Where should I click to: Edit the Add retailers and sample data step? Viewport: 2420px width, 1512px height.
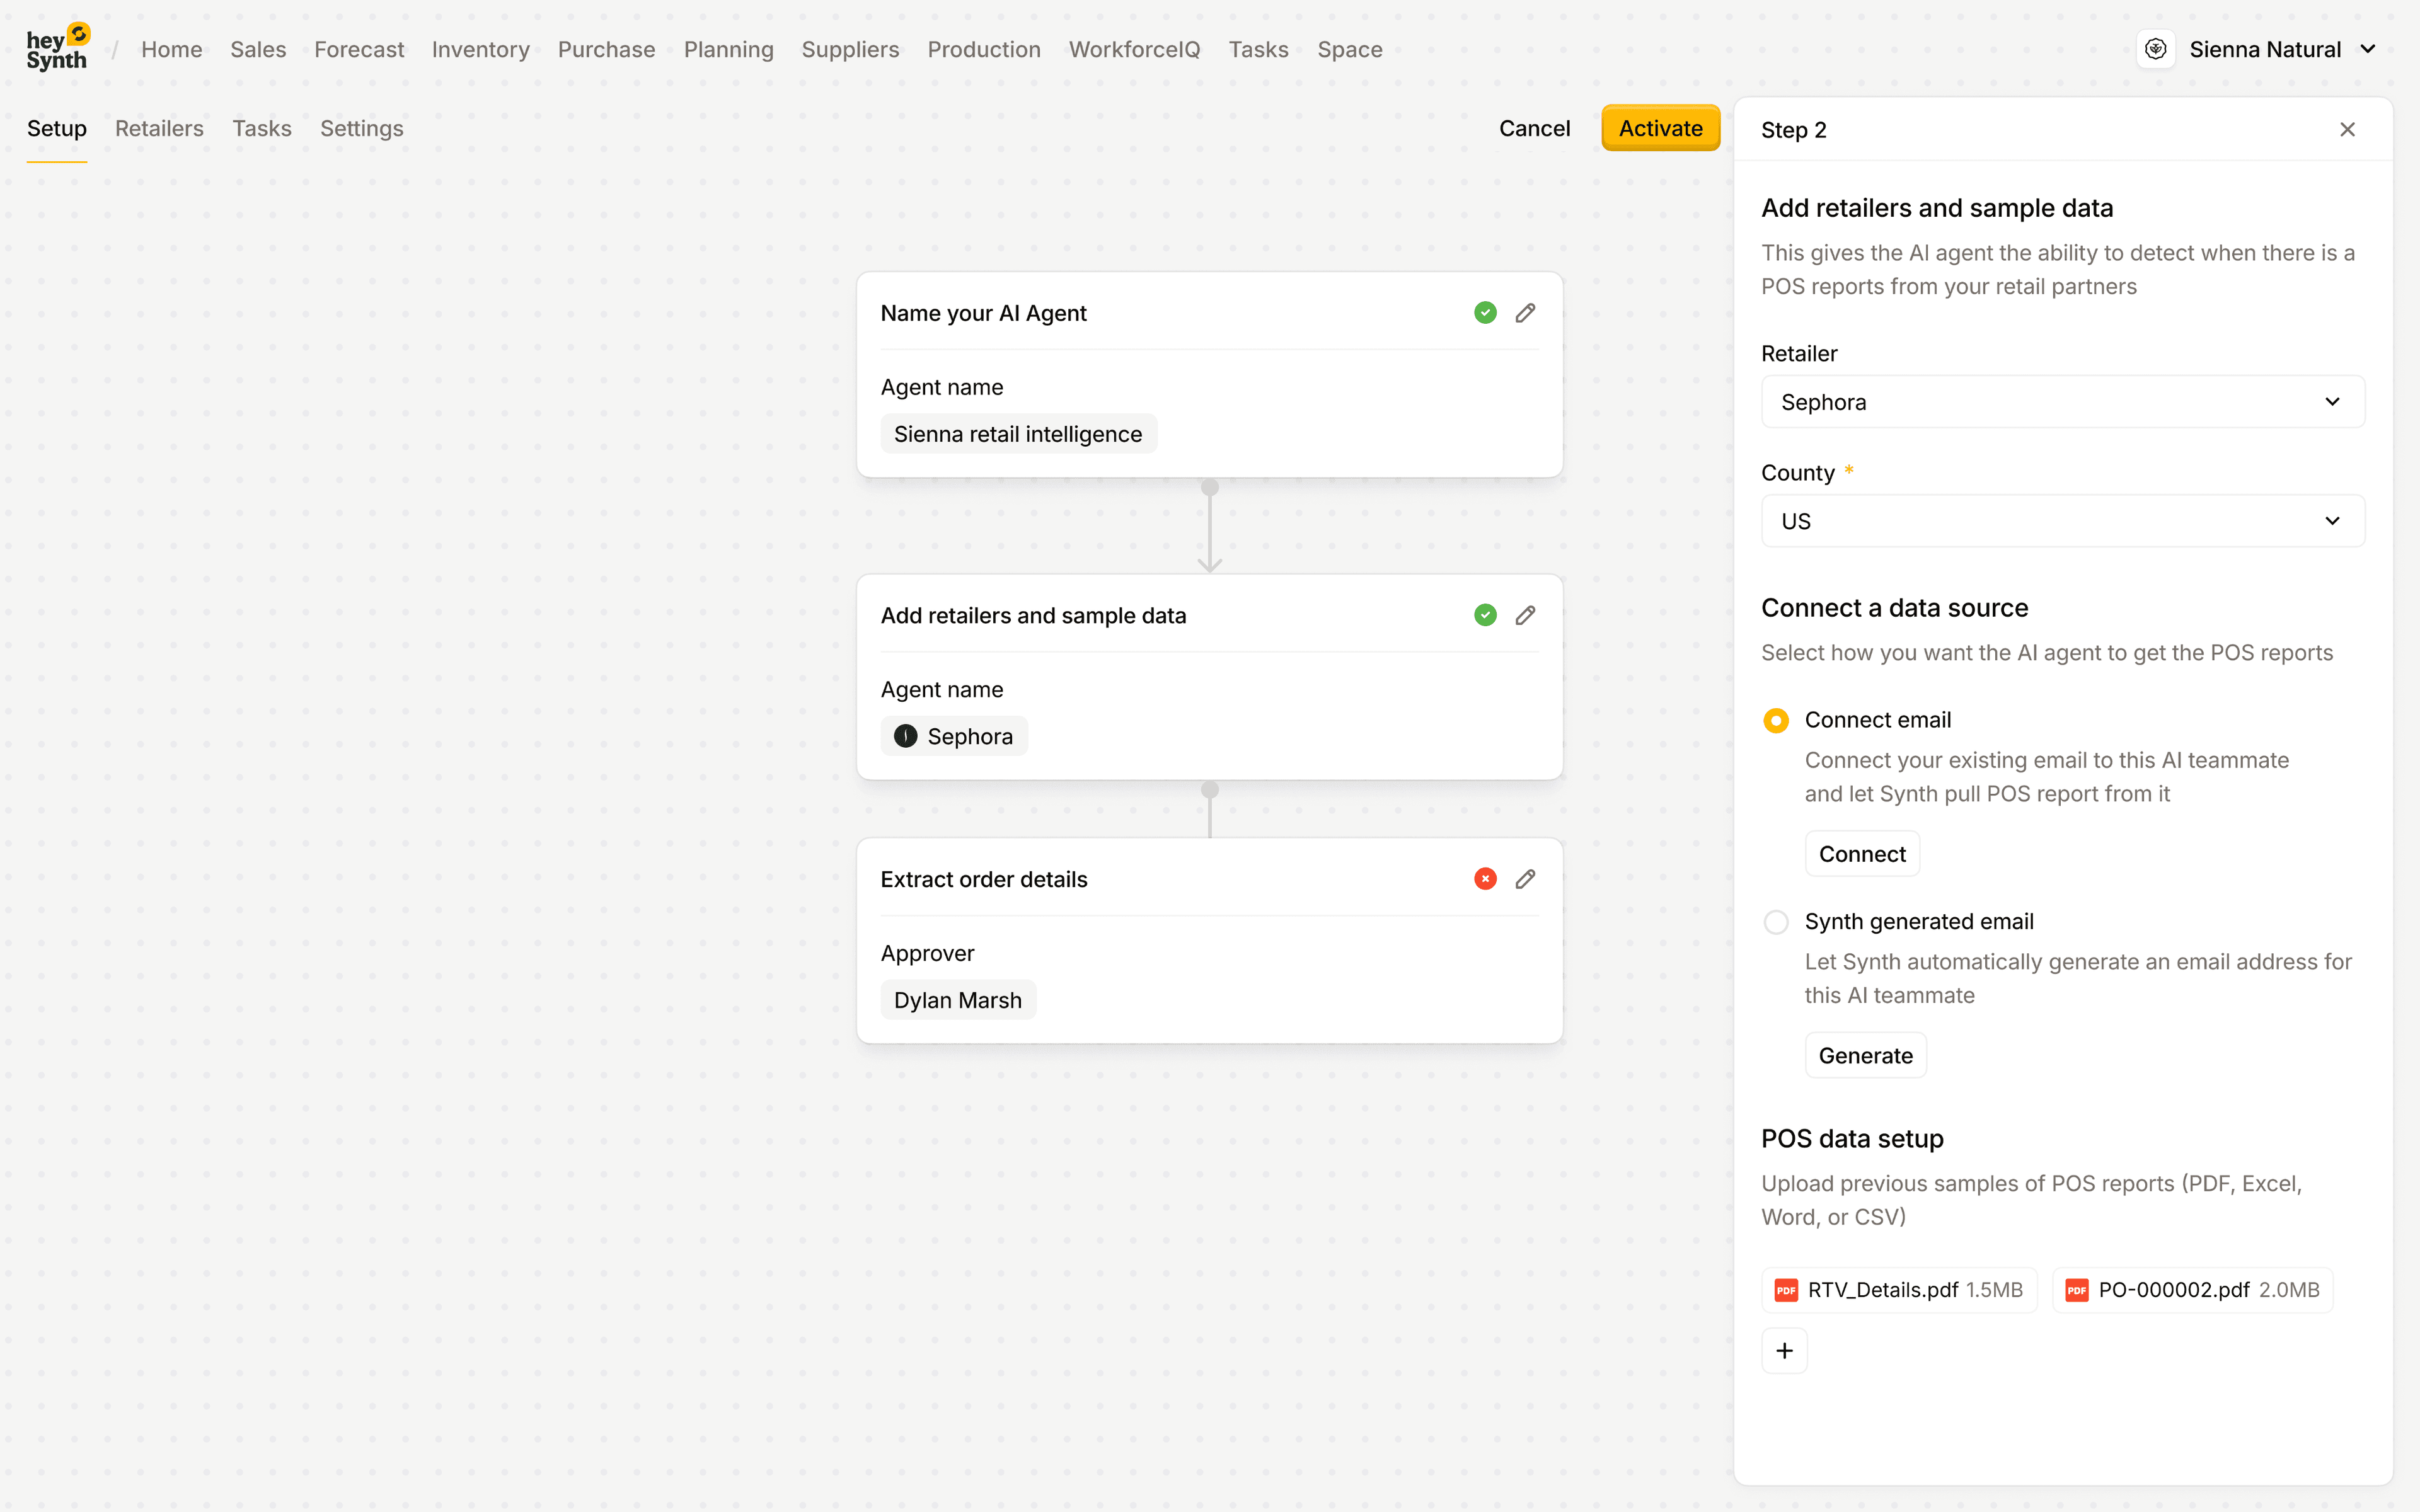(1524, 615)
